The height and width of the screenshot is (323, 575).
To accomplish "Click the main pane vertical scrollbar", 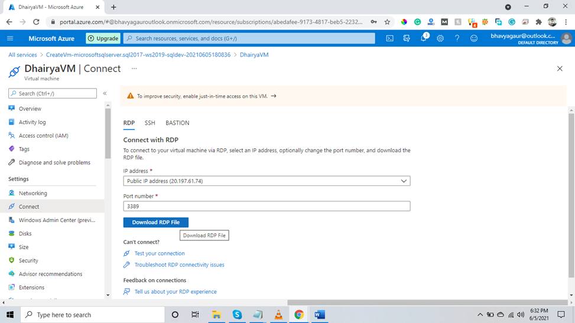I will tap(571, 194).
